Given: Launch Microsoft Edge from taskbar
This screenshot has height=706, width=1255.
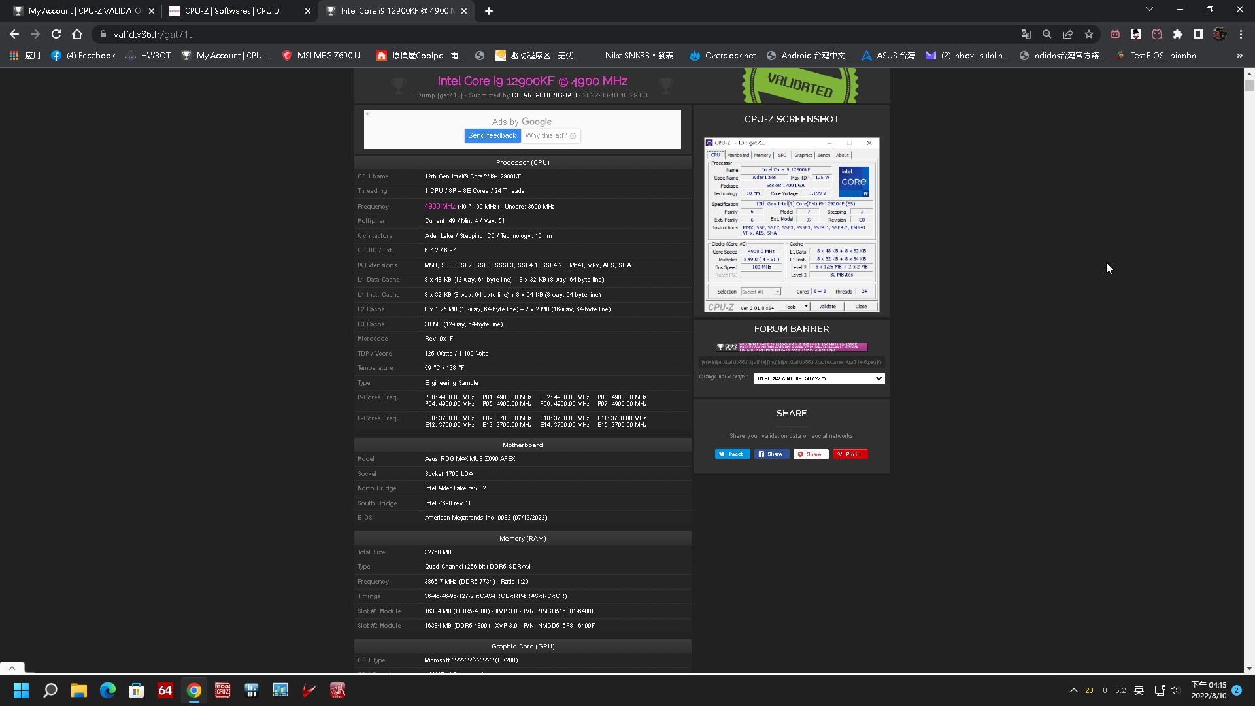Looking at the screenshot, I should [x=108, y=690].
